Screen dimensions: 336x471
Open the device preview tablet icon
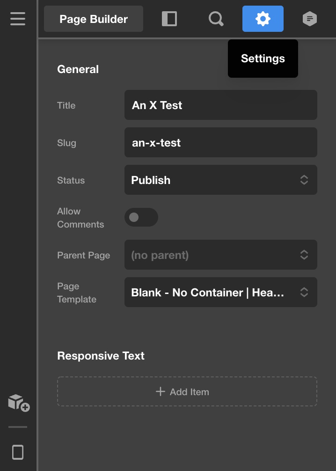point(18,452)
